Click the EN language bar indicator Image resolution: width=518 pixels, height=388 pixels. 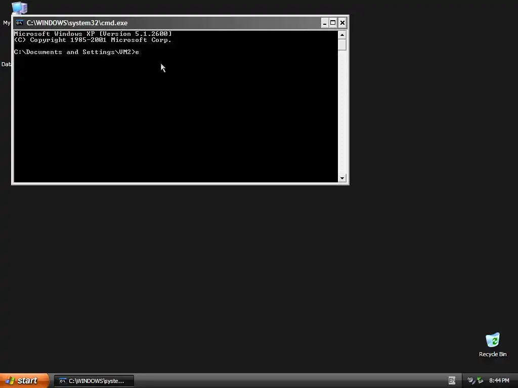coord(452,380)
